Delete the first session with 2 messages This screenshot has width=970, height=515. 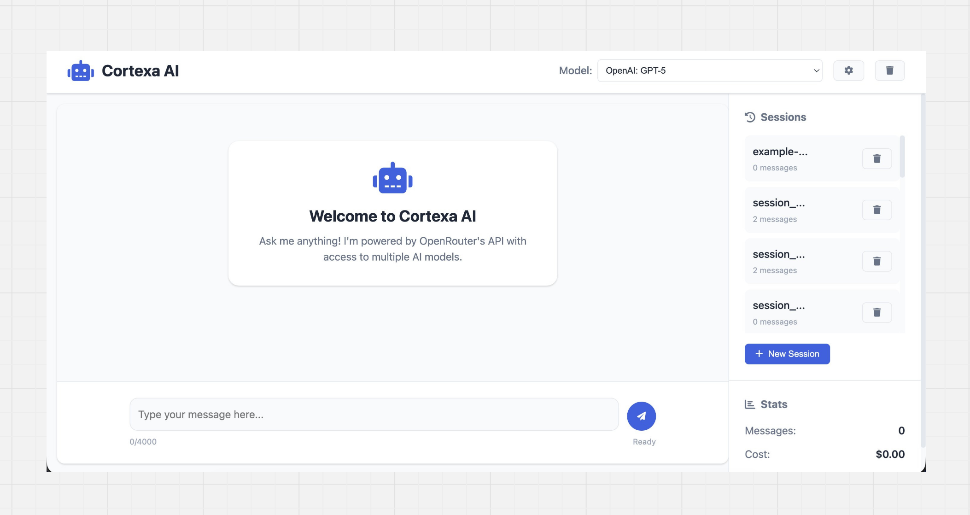point(877,210)
